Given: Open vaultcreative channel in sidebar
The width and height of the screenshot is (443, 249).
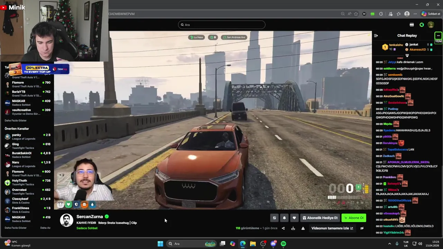Looking at the screenshot, I should 27,112.
